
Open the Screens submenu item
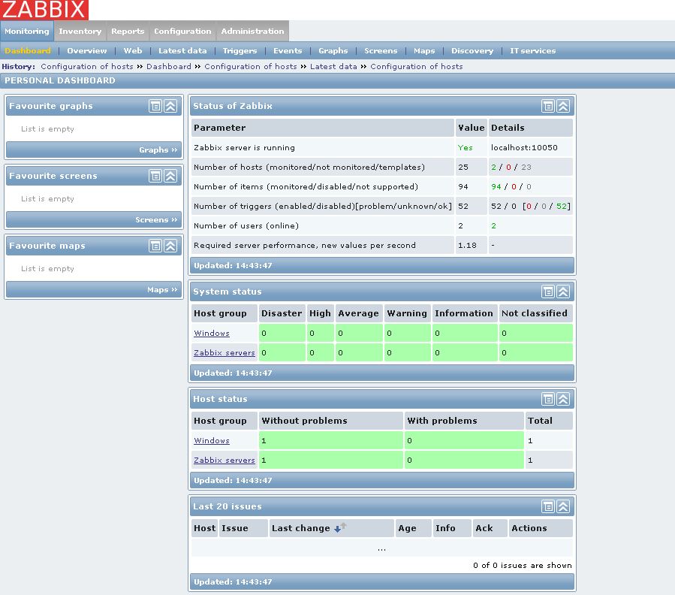381,51
